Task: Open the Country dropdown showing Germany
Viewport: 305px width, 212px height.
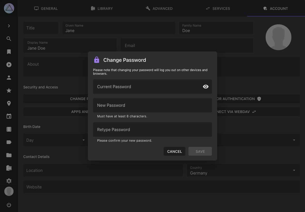Action: 243,171
